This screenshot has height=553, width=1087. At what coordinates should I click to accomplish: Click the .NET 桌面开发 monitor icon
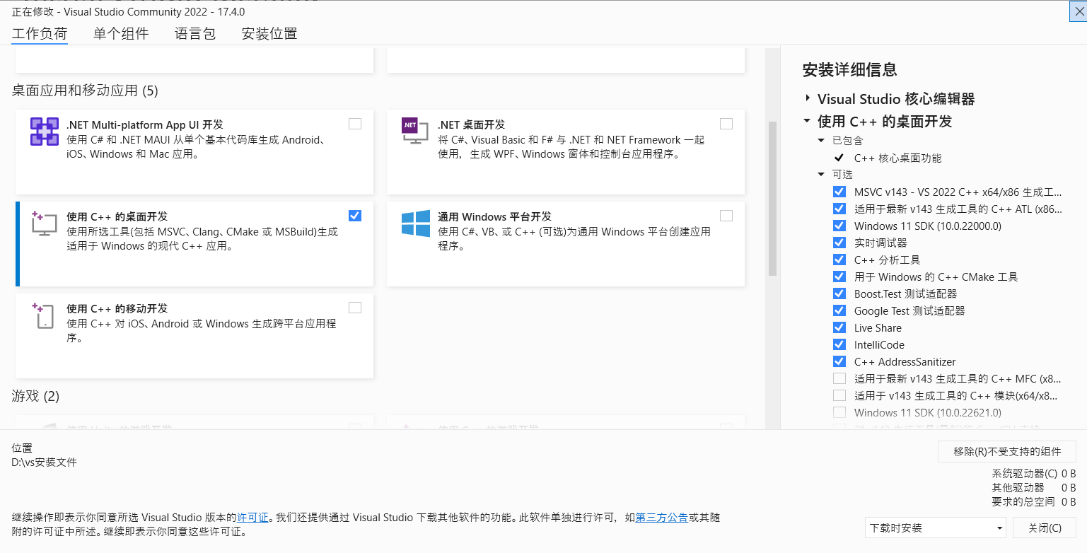[415, 131]
